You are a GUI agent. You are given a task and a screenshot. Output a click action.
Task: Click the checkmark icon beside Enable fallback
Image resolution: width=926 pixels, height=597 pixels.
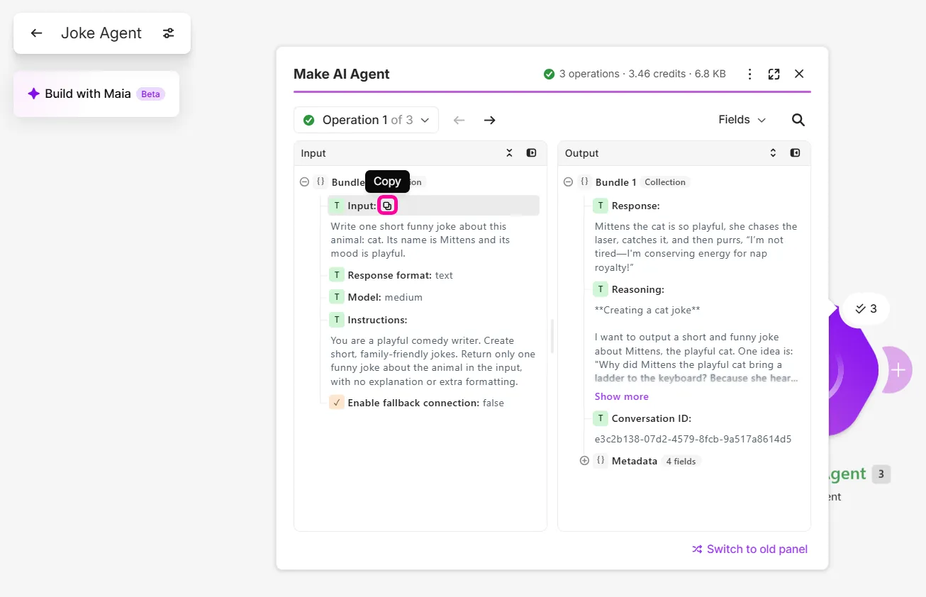click(x=337, y=403)
